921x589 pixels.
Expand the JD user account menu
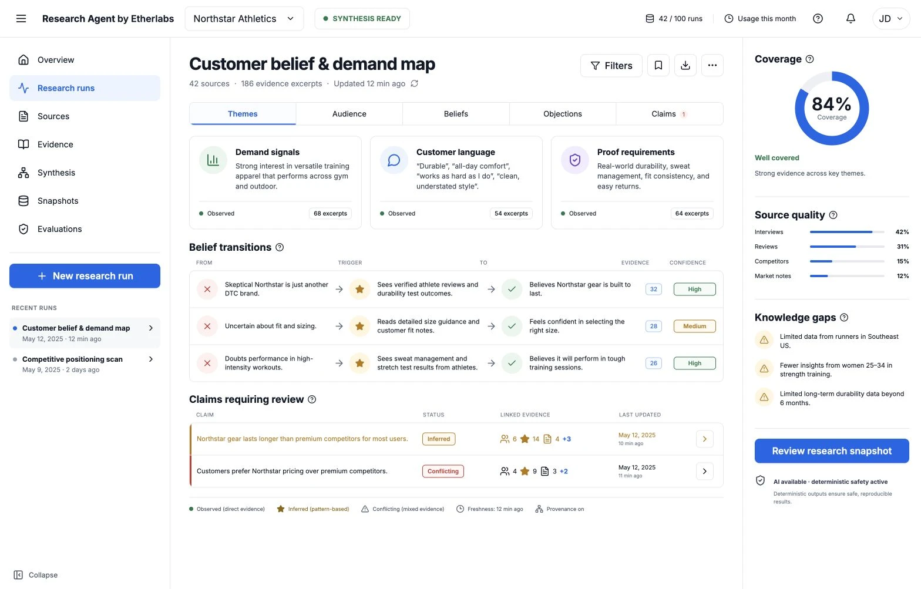(891, 19)
